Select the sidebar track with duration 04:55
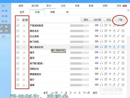This screenshot has height=98, width=130. pos(5,11)
